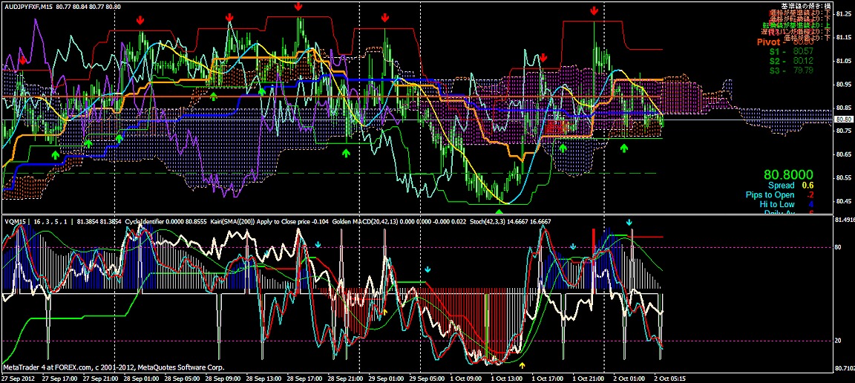The height and width of the screenshot is (383, 855).
Task: Click the Pips to Open value
Action: tap(809, 195)
